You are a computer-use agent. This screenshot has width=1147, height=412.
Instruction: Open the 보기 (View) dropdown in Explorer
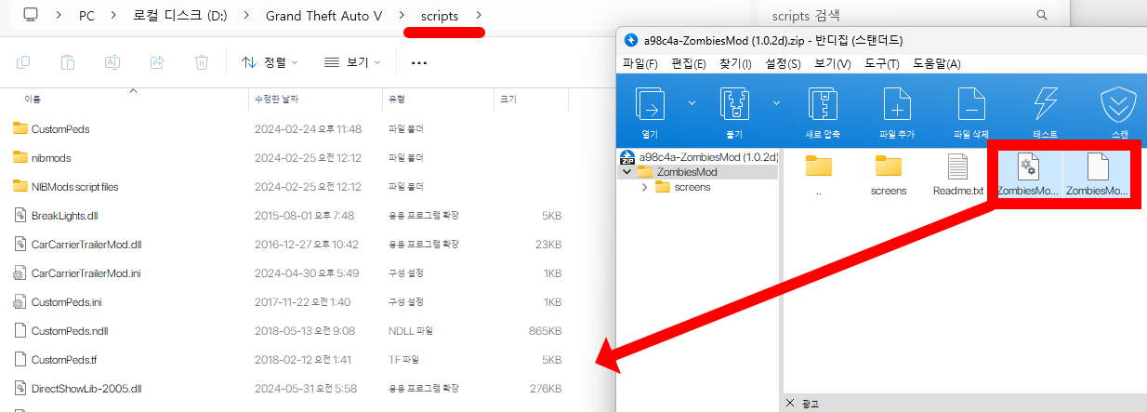coord(352,62)
